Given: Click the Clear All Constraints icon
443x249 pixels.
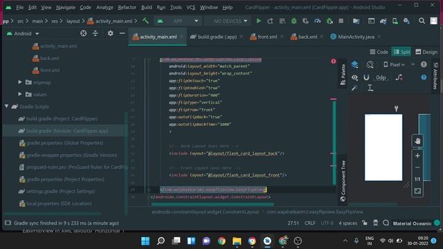Looking at the screenshot, I should pos(399,77).
